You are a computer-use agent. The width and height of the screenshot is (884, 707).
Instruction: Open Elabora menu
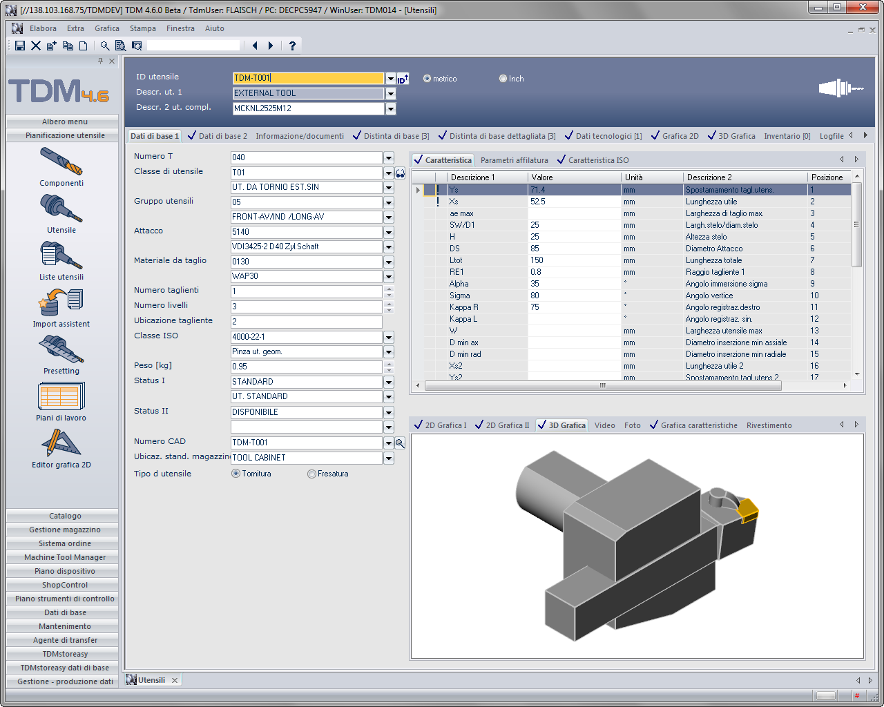pyautogui.click(x=43, y=28)
